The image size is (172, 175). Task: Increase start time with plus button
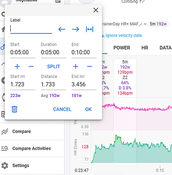(17, 67)
